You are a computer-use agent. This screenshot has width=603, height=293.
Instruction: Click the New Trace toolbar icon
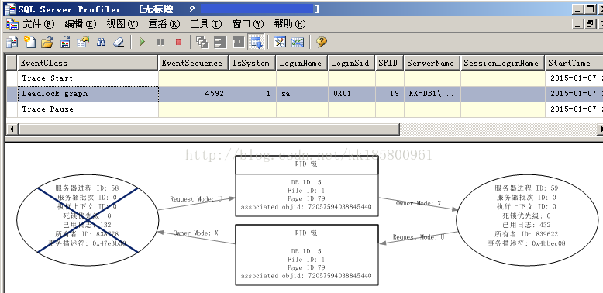12,42
